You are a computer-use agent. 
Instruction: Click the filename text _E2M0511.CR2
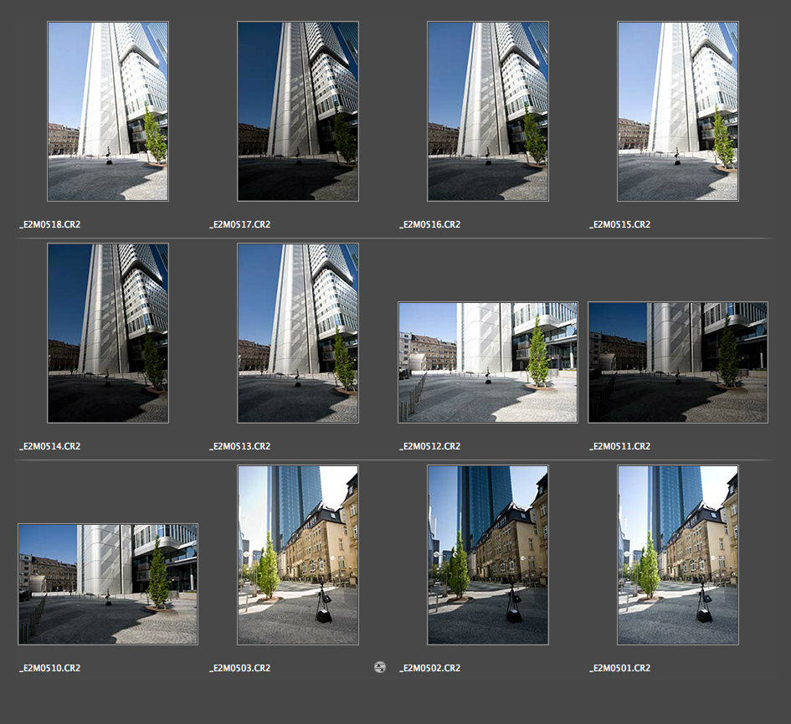pyautogui.click(x=620, y=446)
